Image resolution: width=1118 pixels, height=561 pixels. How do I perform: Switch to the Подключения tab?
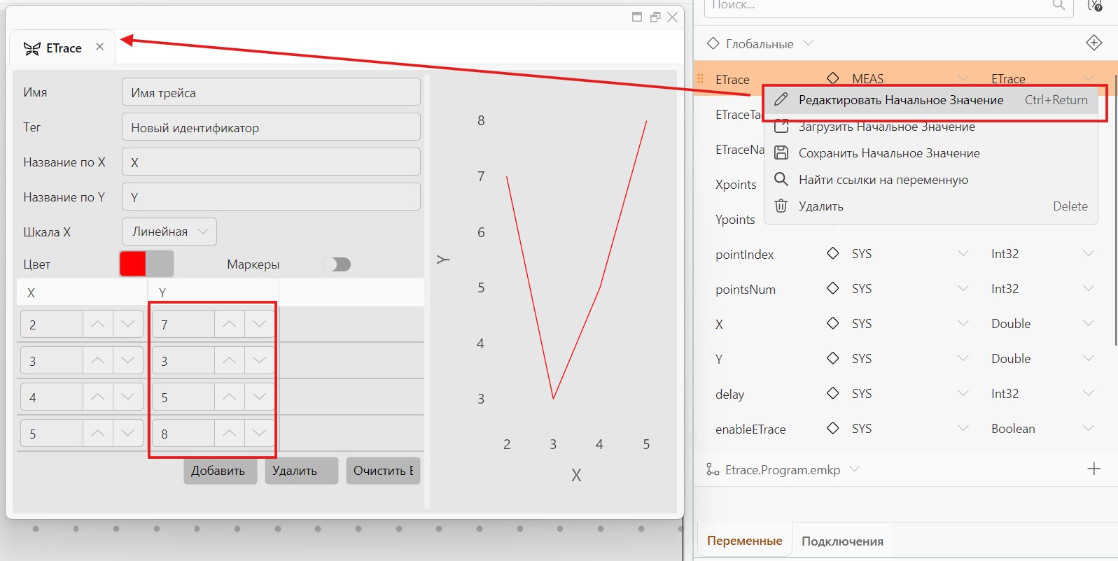point(842,541)
